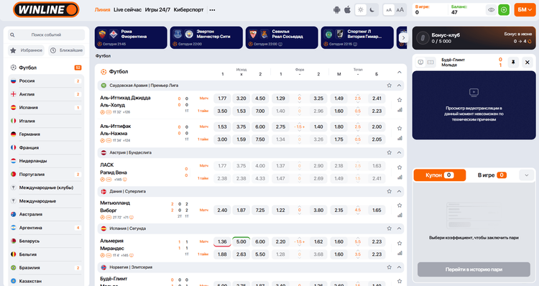Switch to dark theme moon icon
Screen dimensions: 539x286
tap(372, 9)
